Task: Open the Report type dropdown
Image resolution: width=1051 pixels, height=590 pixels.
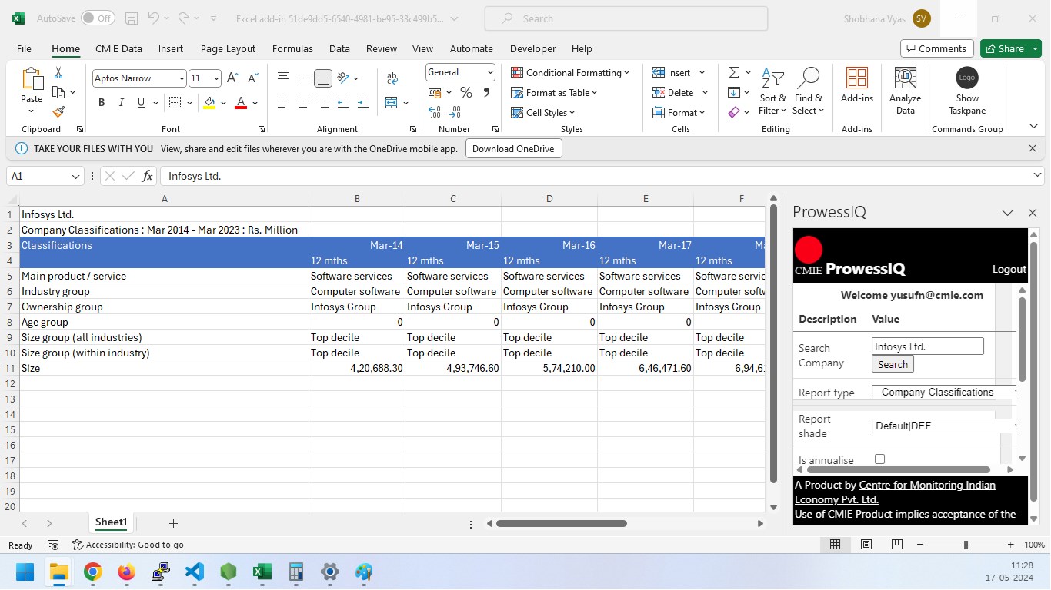Action: pyautogui.click(x=946, y=392)
